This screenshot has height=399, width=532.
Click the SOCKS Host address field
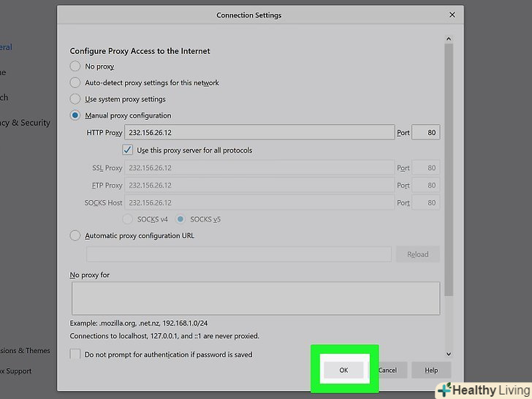pyautogui.click(x=259, y=202)
